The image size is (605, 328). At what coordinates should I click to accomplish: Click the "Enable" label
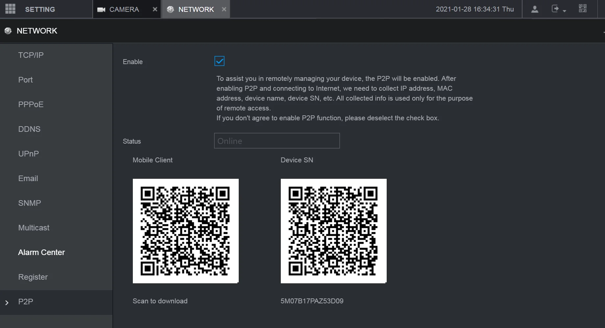coord(133,62)
